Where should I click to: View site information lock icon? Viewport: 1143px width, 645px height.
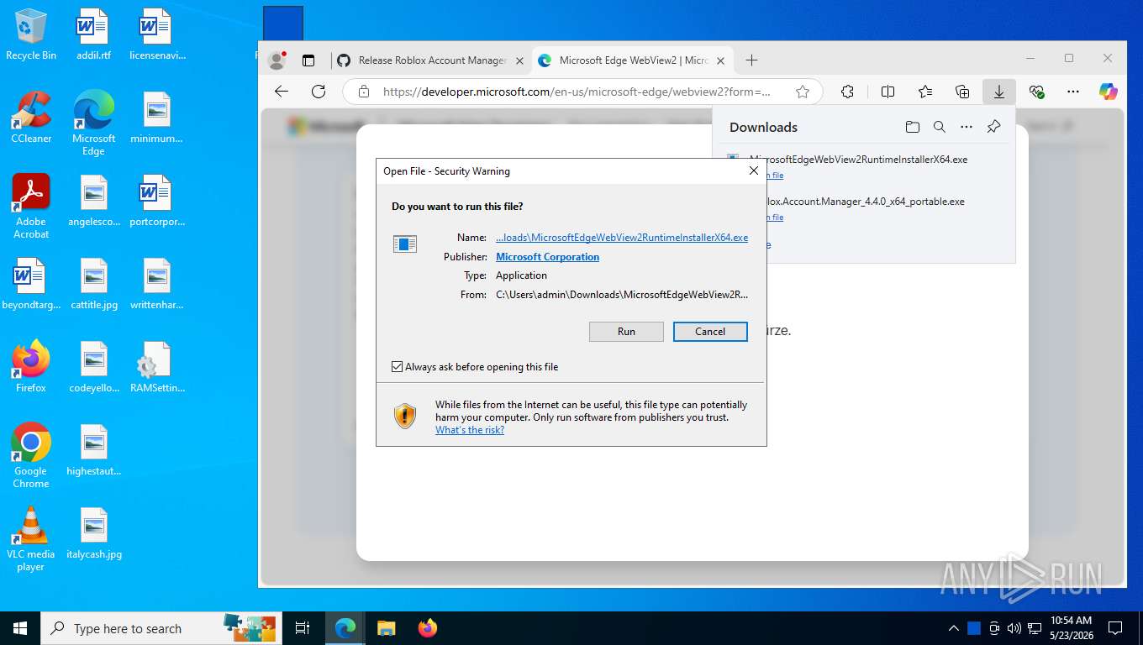click(364, 92)
